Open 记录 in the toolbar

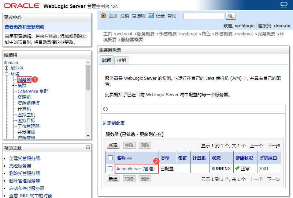pos(160,16)
